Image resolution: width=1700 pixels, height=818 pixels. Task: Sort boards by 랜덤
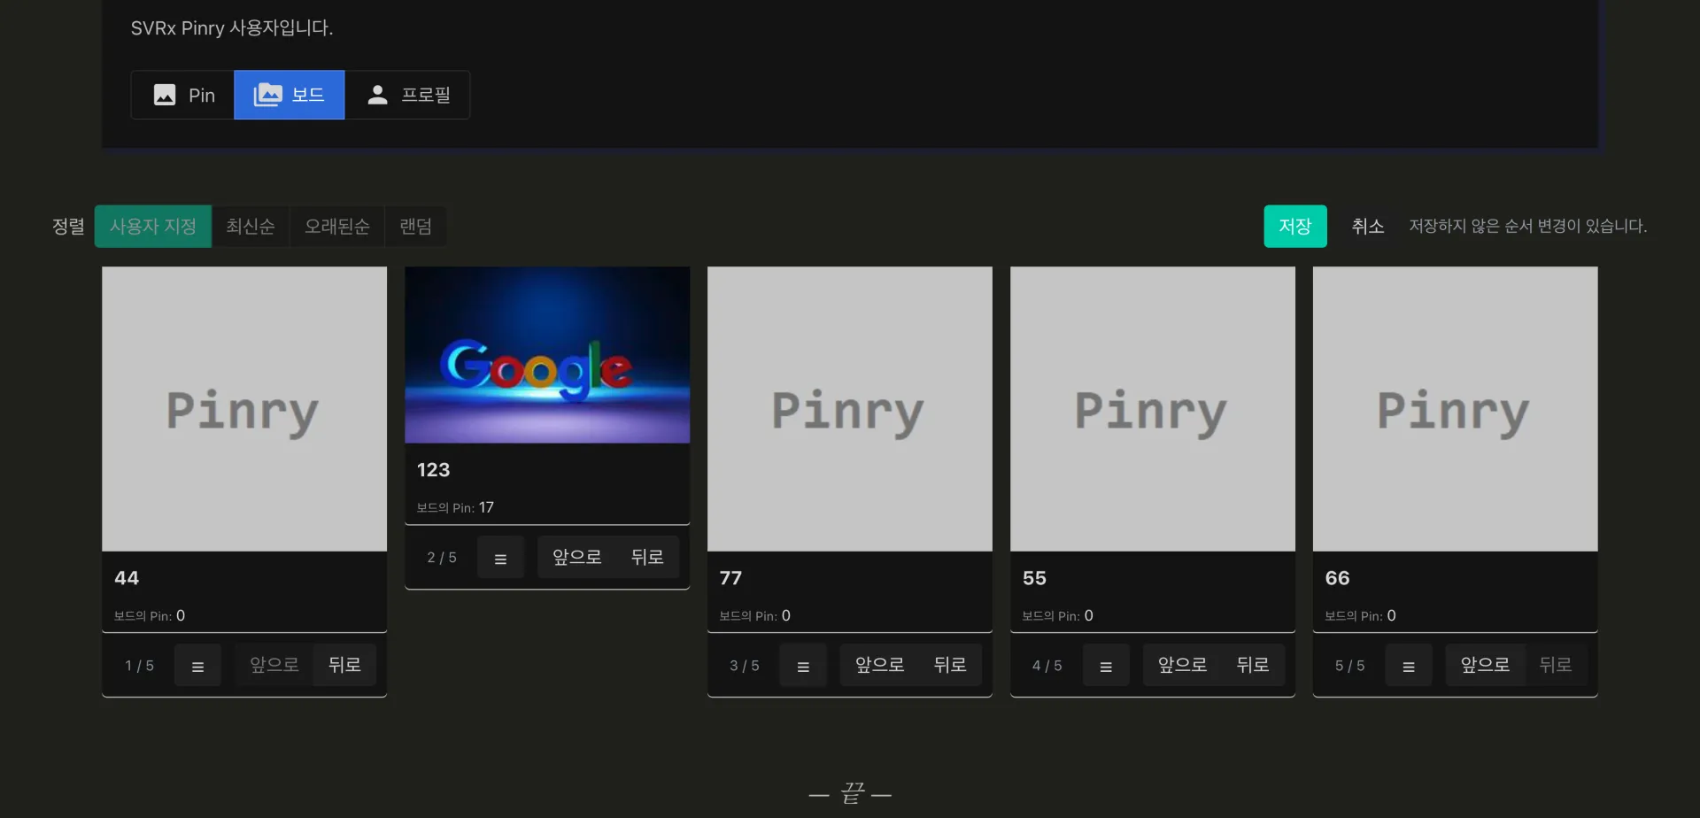415,227
